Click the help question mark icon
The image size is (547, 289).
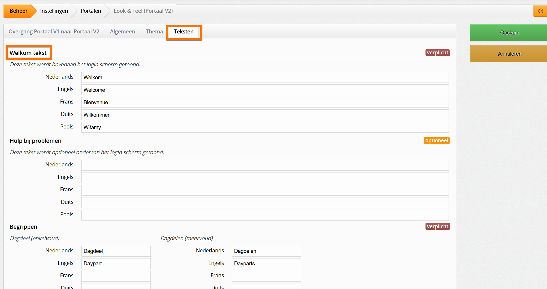[x=540, y=11]
